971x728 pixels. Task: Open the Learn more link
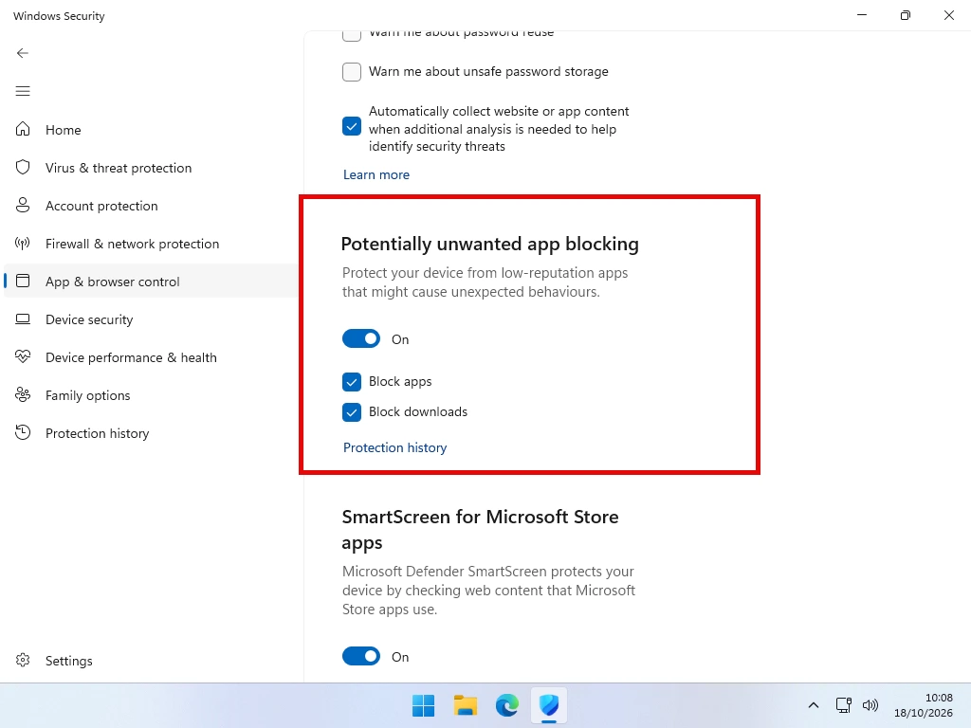(376, 174)
